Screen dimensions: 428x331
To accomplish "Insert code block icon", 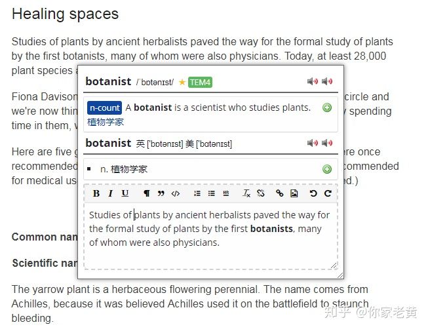I will (x=175, y=193).
